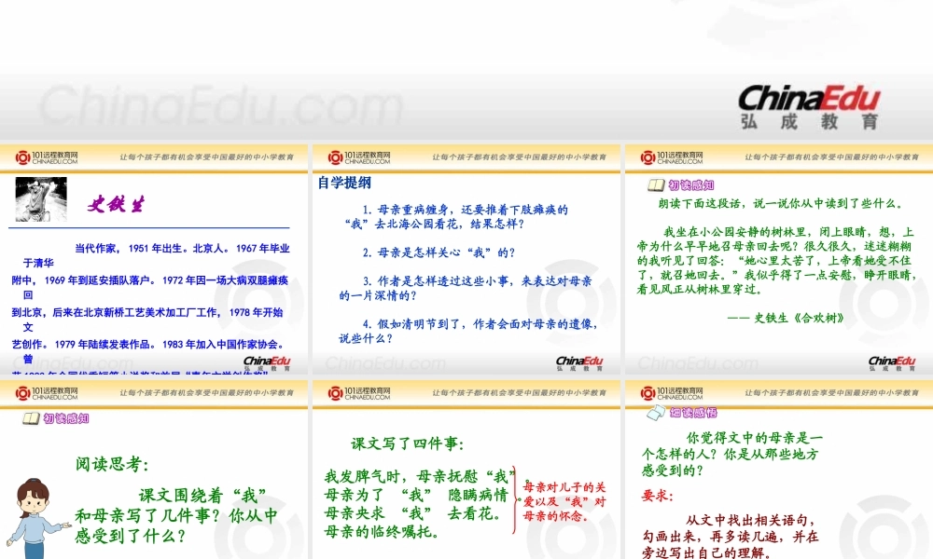This screenshot has height=559, width=933.
Task: Select 初读感知 label on the 朗读 slide
Action: pyautogui.click(x=690, y=185)
